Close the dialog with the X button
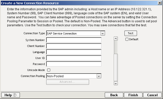Viewport: 163px width, 99px height. (159, 3)
